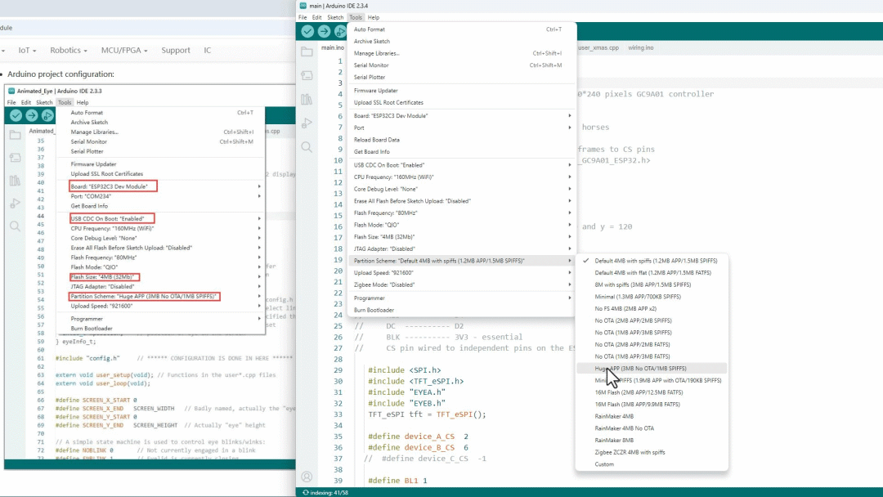Expand Flash Mode "QIO" in Arduino IDE 2.3.4 menu
This screenshot has height=497, width=883.
(x=462, y=225)
